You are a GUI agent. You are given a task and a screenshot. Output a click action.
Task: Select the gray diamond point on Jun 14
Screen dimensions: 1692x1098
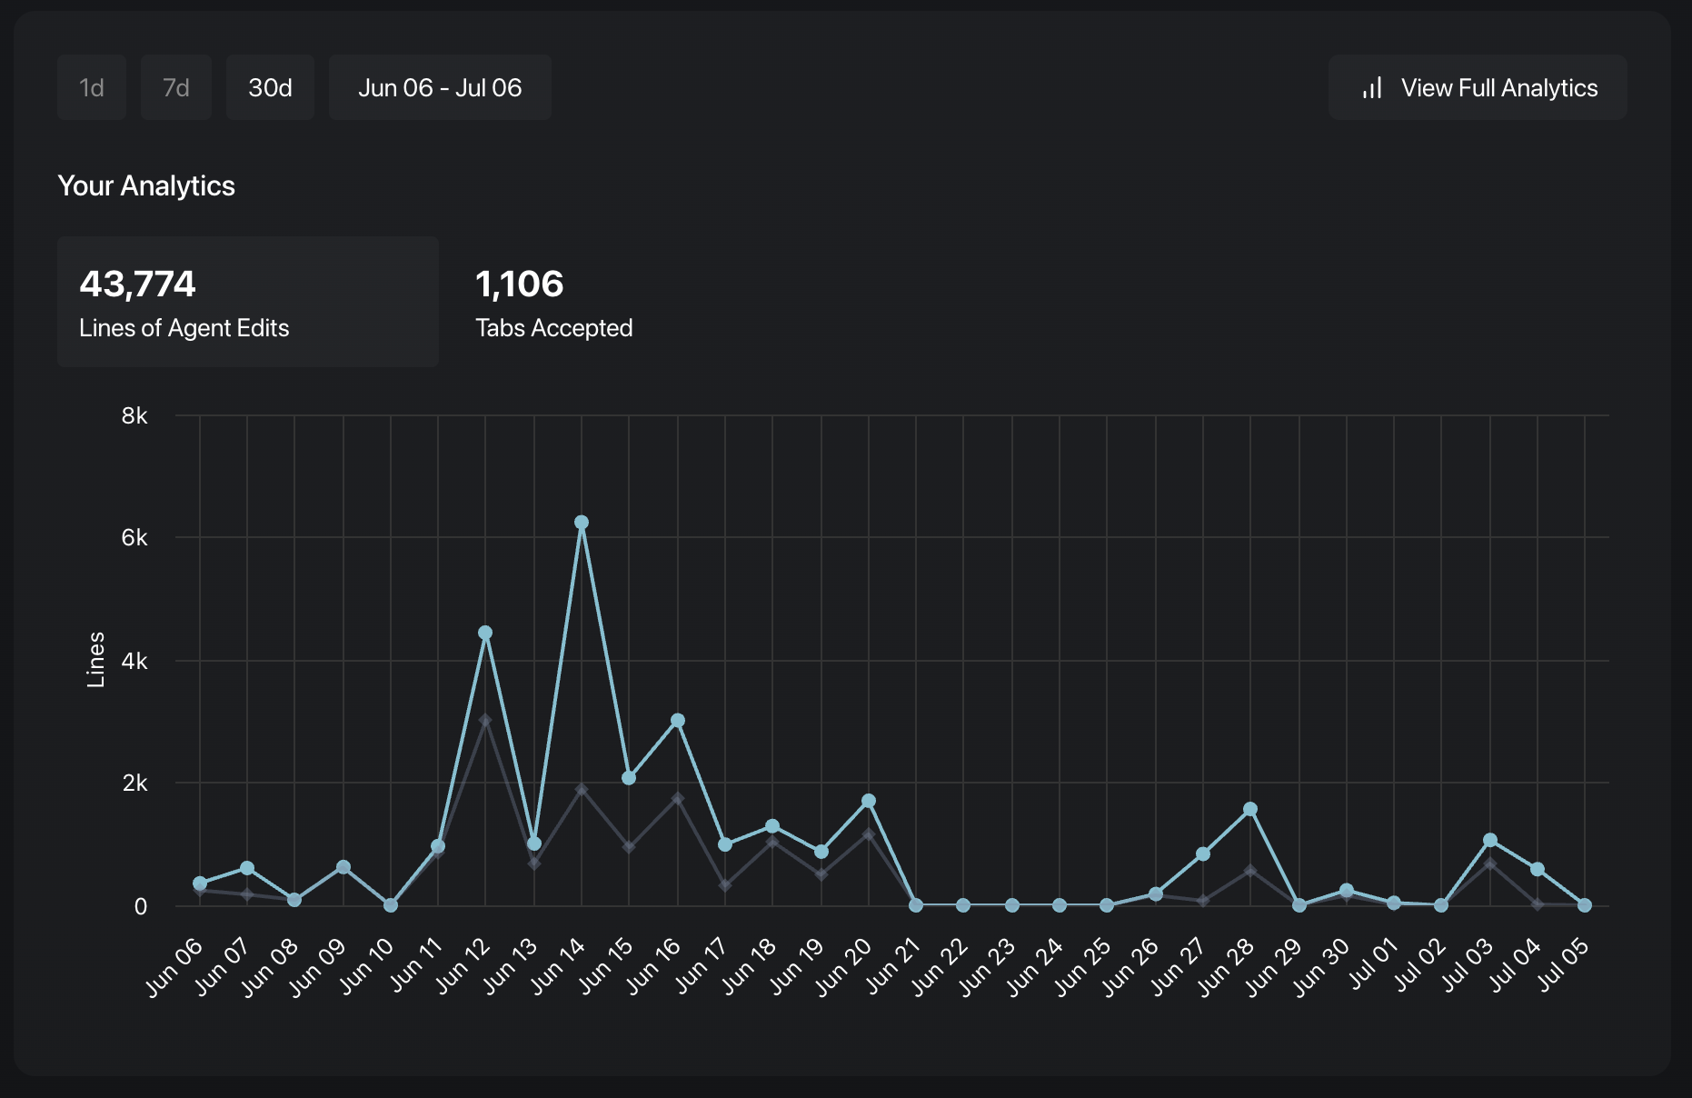pyautogui.click(x=582, y=790)
